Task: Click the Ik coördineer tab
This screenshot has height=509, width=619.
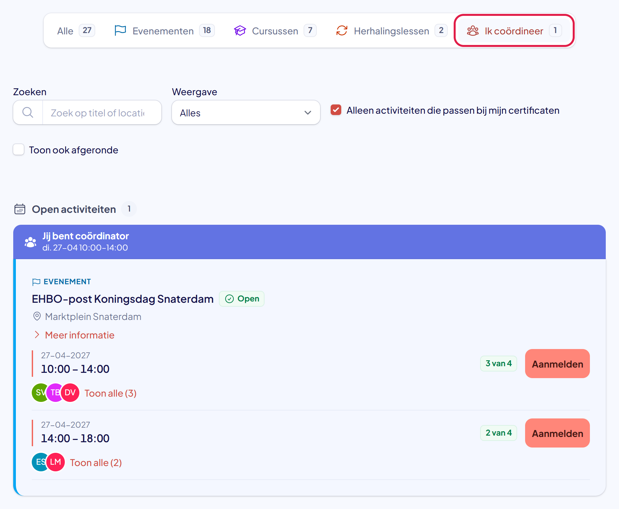Action: (x=514, y=31)
